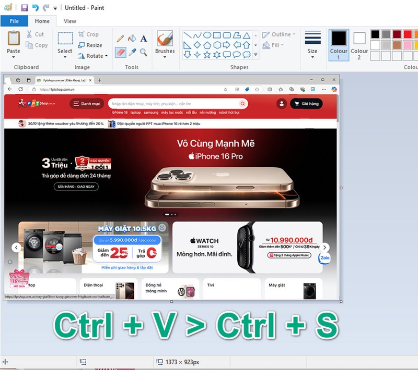Choose the Diamond shape
This screenshot has height=370, width=418.
click(198, 45)
